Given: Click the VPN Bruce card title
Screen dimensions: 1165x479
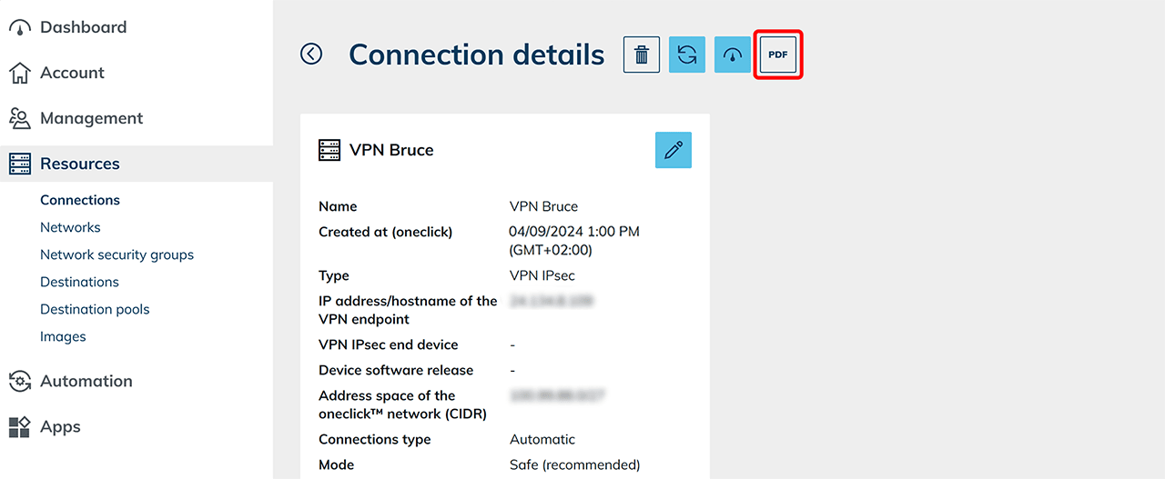Looking at the screenshot, I should [x=391, y=150].
